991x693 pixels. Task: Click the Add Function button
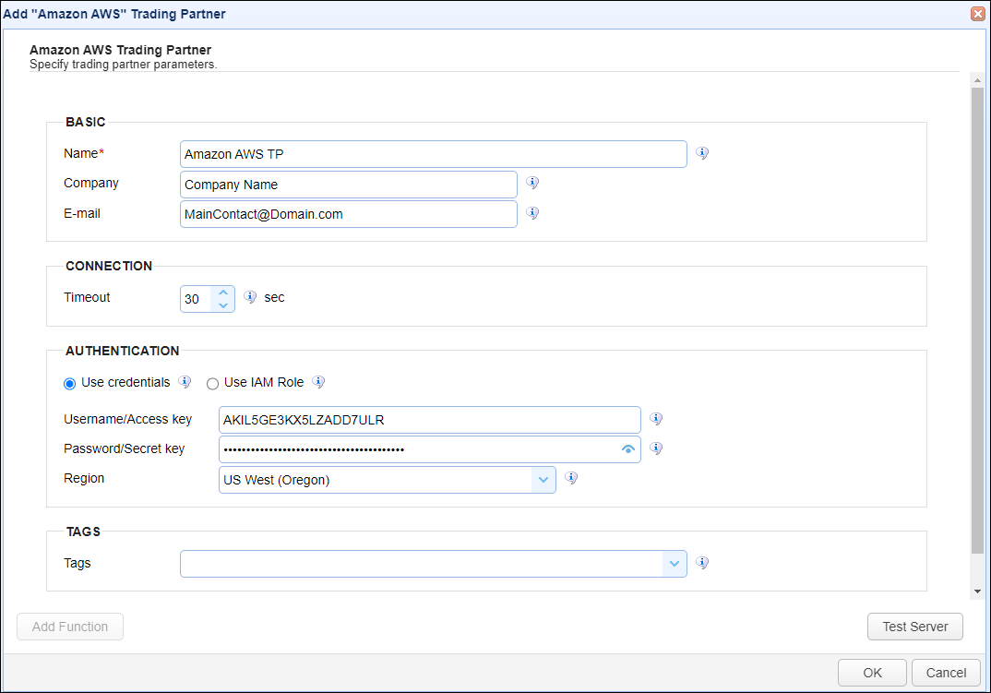(x=70, y=627)
